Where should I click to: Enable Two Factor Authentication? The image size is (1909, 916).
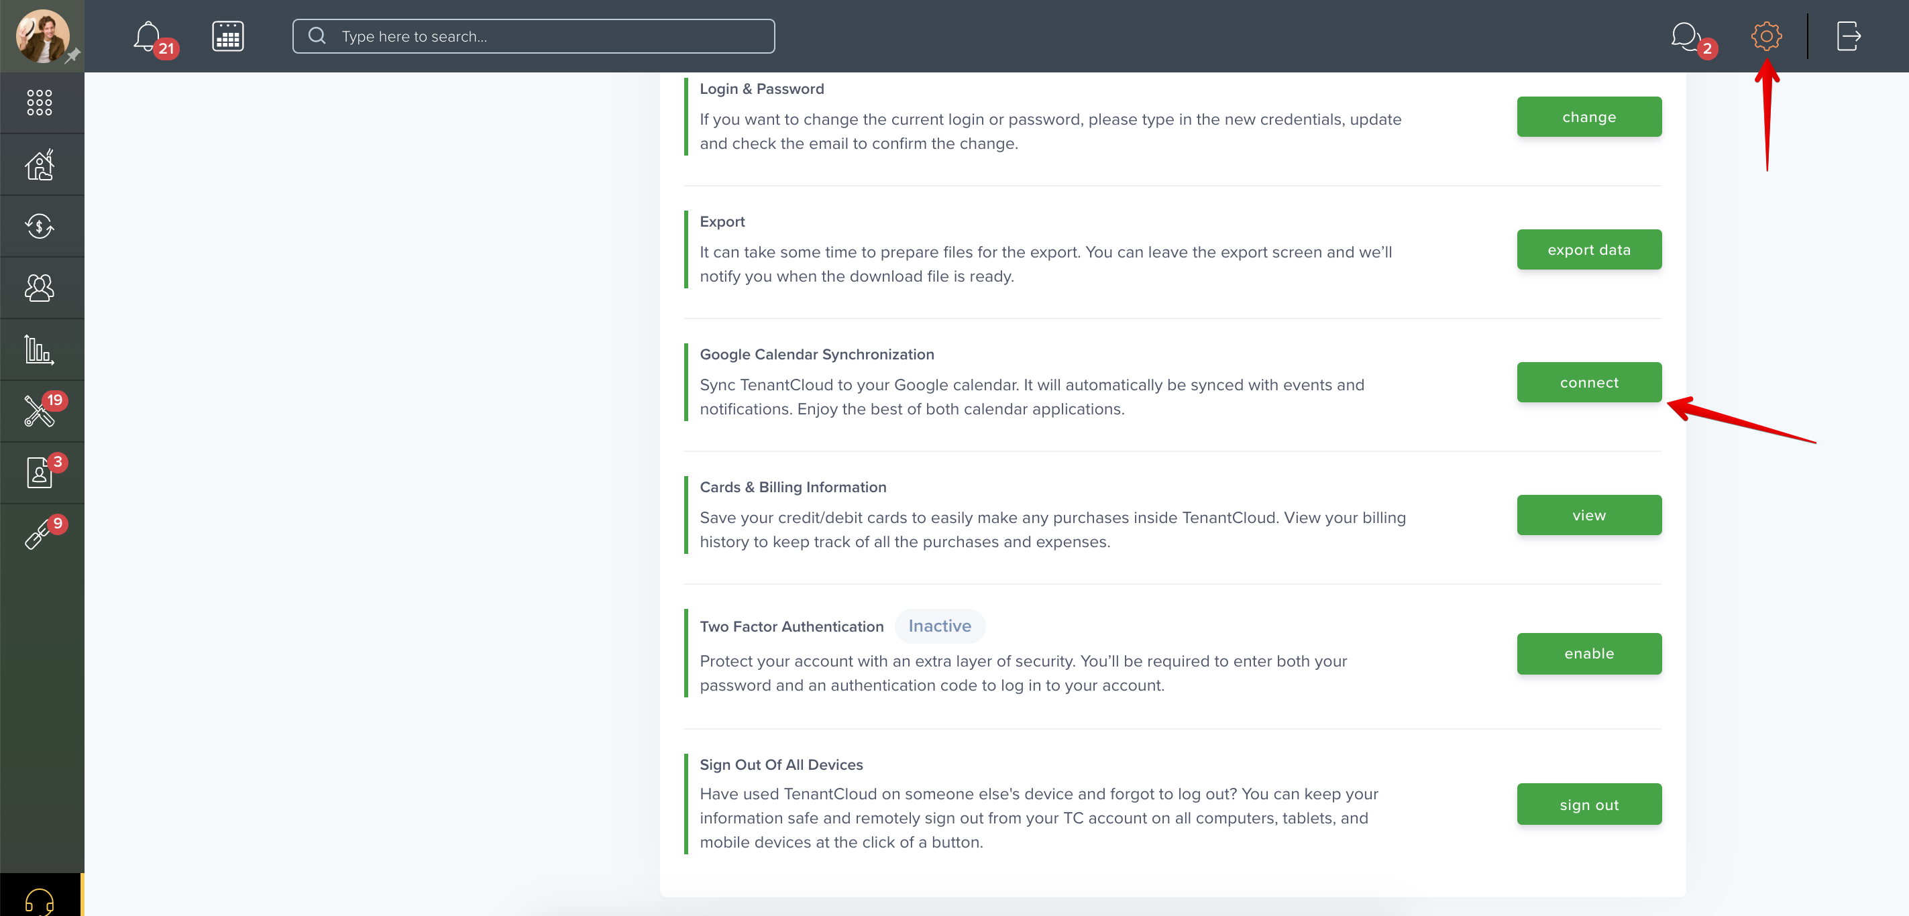pos(1589,654)
